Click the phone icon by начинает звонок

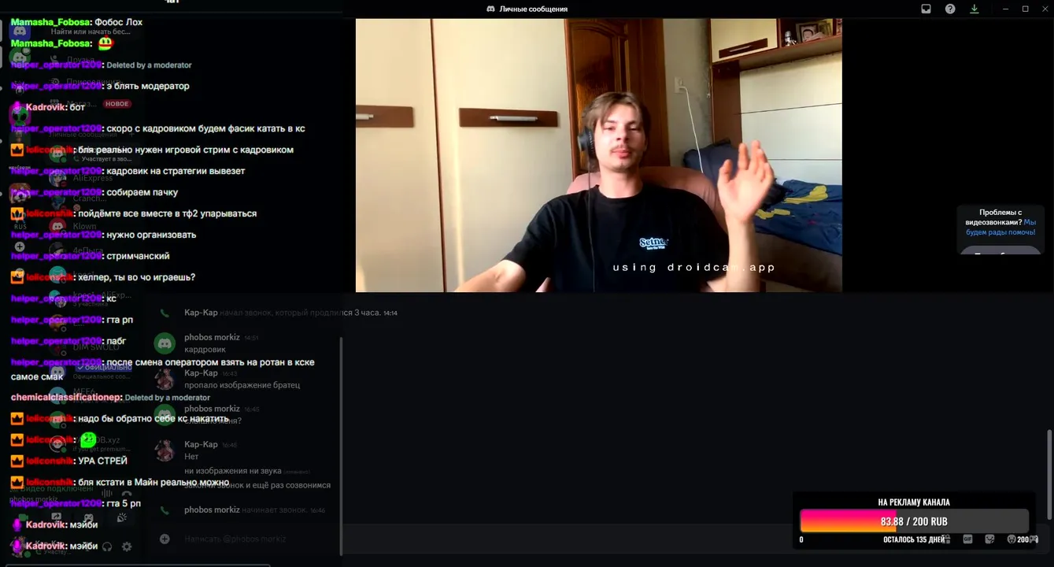pyautogui.click(x=165, y=510)
